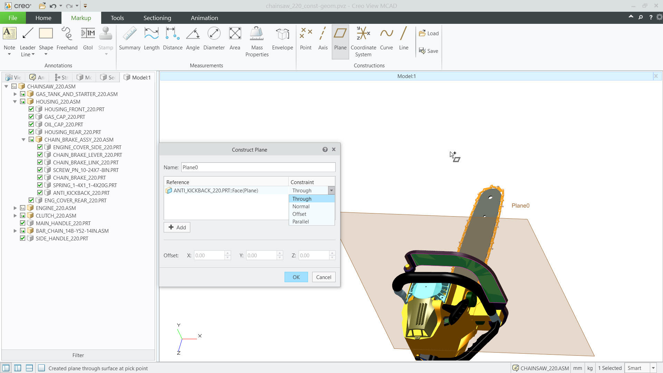Choose Offset constraint from dropdown list
Screen dimensions: 663x373
[x=311, y=214]
